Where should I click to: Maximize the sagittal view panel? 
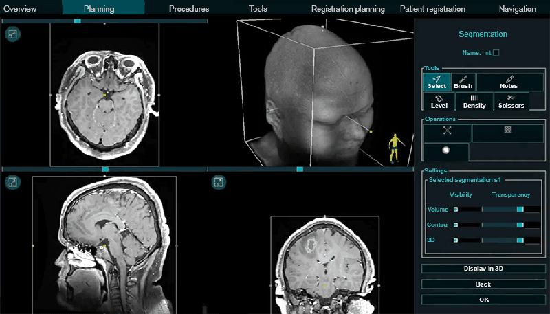click(x=12, y=182)
